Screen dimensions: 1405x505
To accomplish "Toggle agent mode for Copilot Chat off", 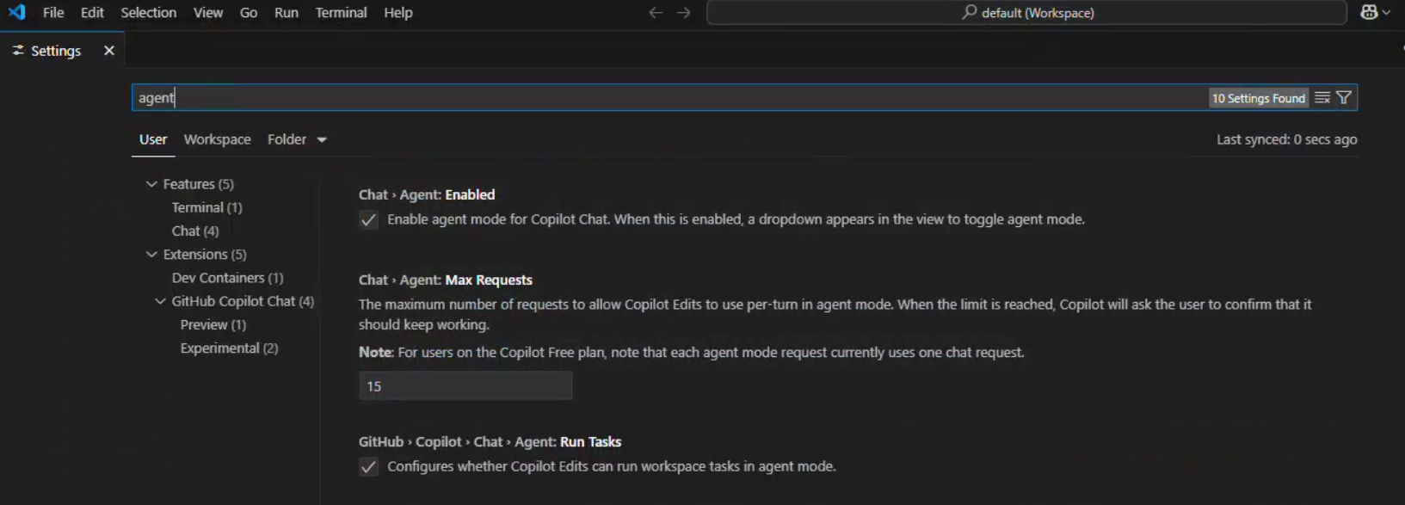I will tap(368, 220).
